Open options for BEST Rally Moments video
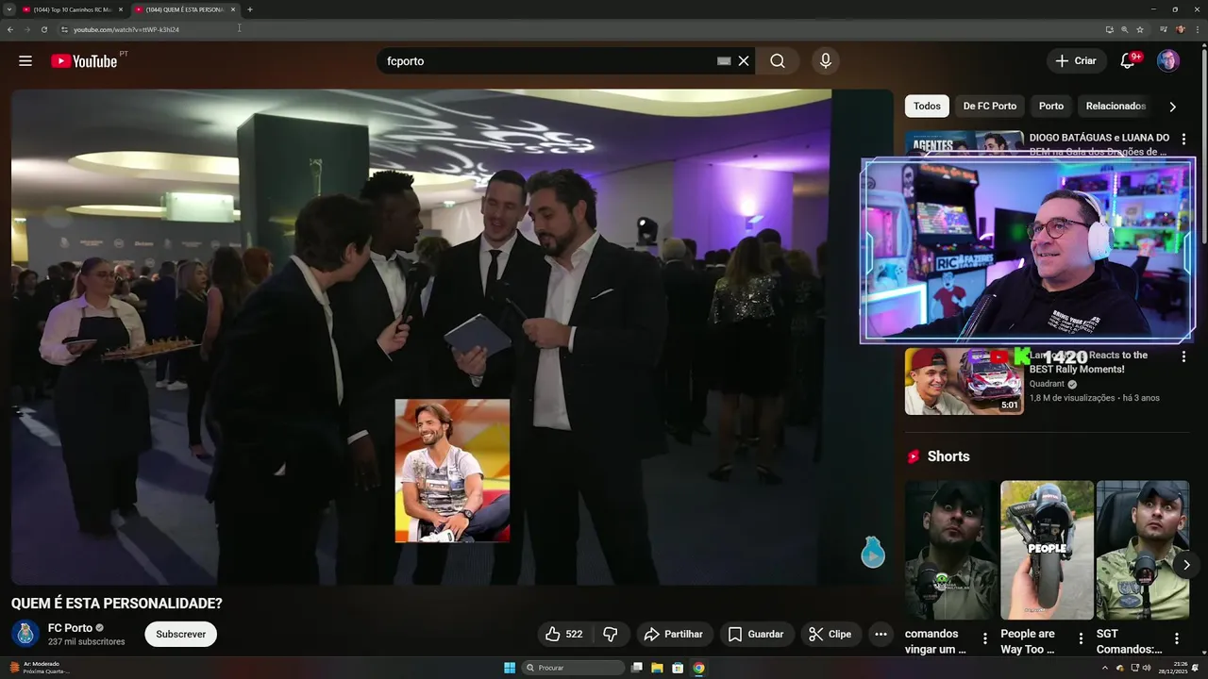 click(1183, 356)
